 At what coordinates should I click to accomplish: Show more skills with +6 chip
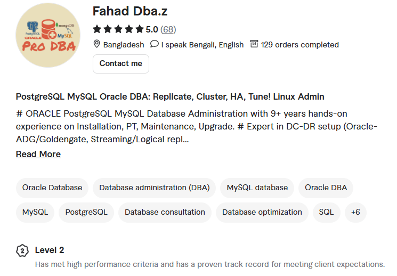[355, 212]
